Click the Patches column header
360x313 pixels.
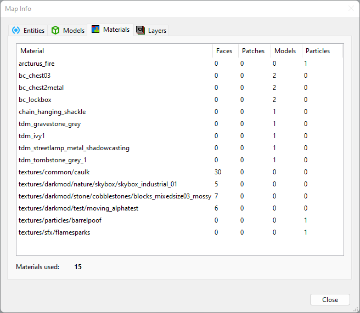[x=253, y=51]
